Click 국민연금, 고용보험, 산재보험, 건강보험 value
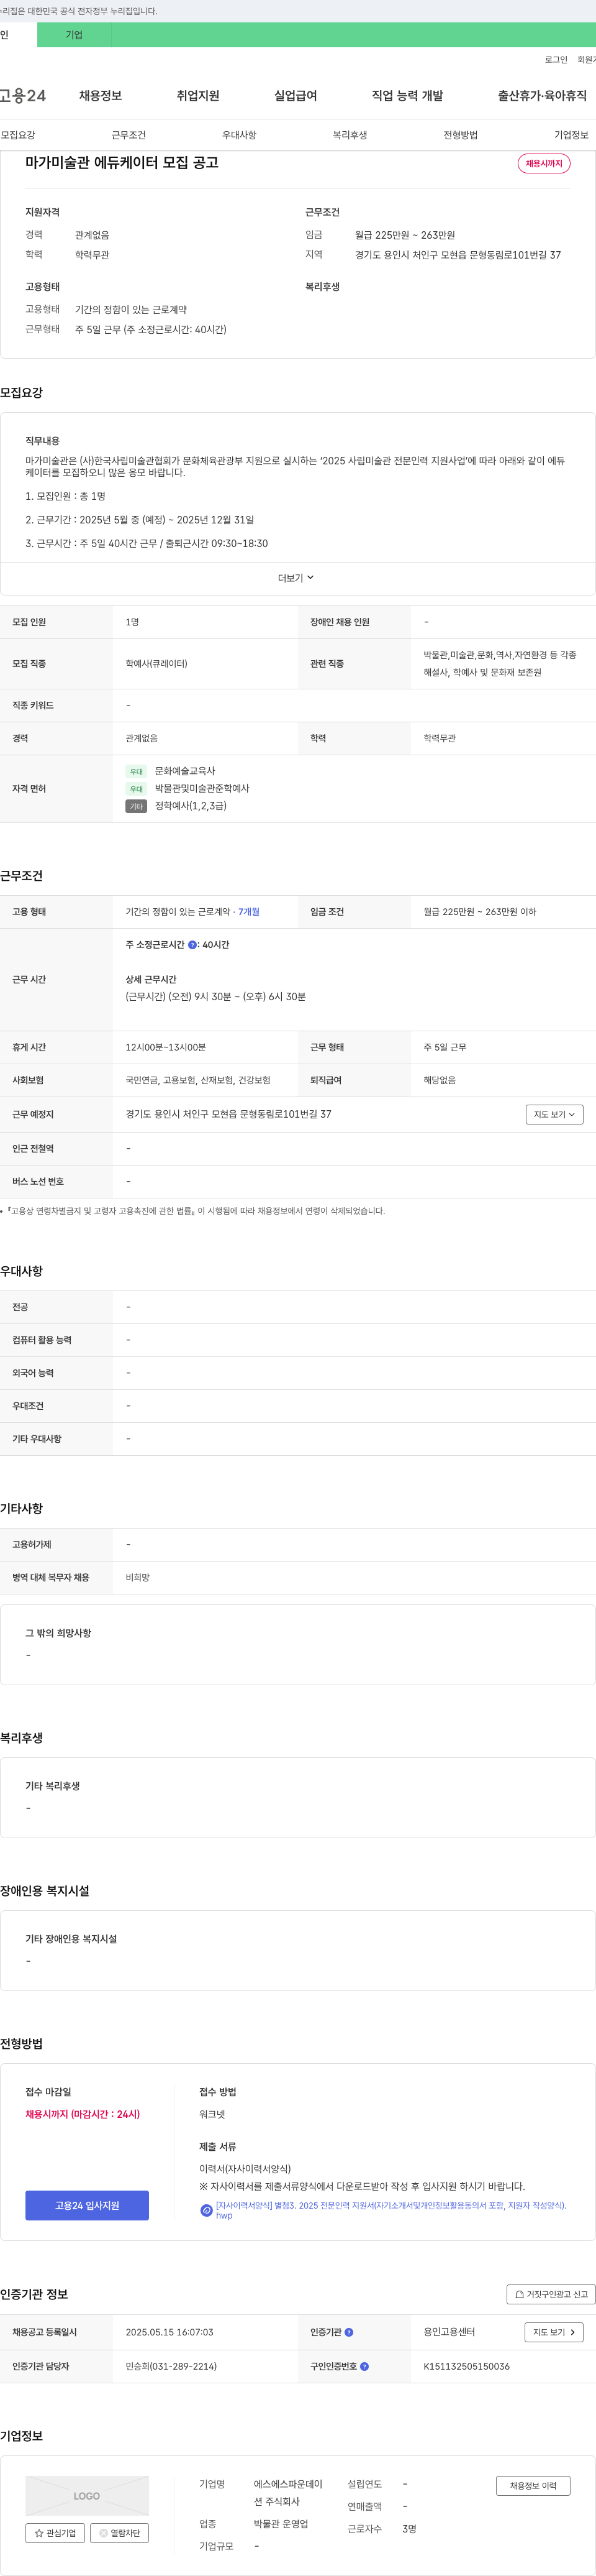Screen dimensions: 596x2576 click(x=197, y=1080)
